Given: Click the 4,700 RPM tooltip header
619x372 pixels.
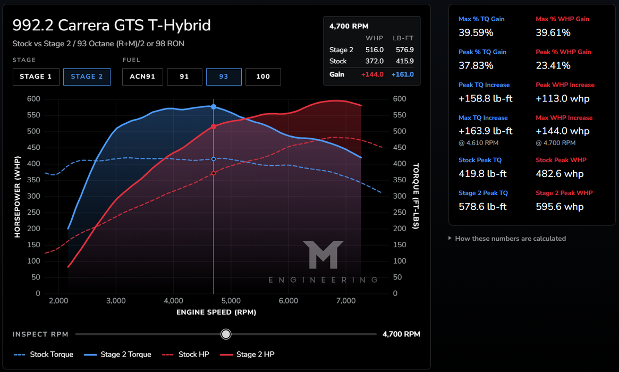Looking at the screenshot, I should pyautogui.click(x=349, y=26).
